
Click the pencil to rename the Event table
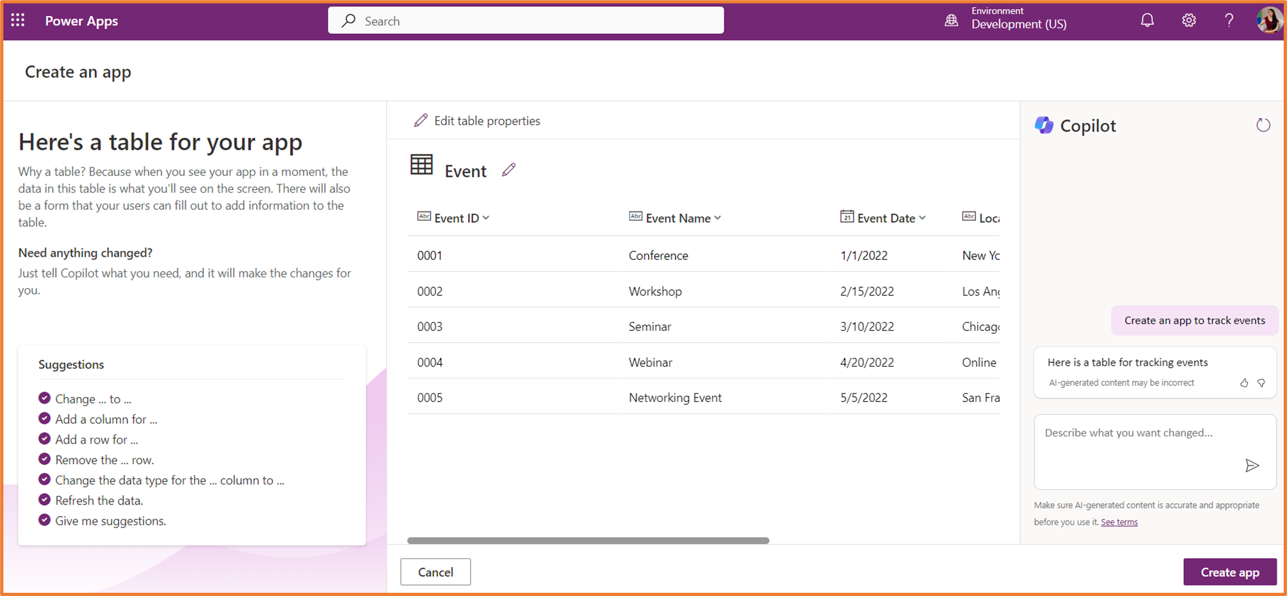509,170
